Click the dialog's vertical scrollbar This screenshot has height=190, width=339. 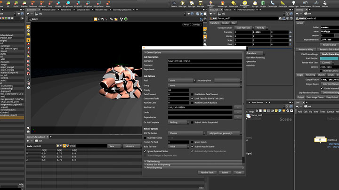coord(243,104)
